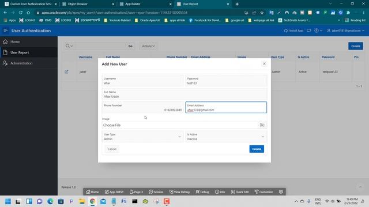This screenshot has width=369, height=207.
Task: Open a new browser tab
Action: 237,4
